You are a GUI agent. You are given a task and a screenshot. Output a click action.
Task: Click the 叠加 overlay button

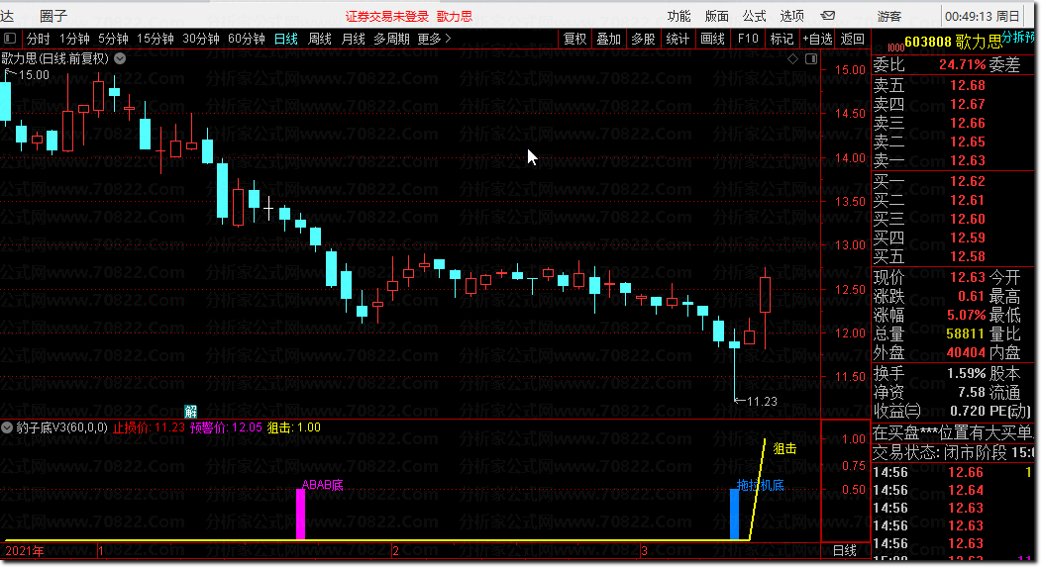608,39
